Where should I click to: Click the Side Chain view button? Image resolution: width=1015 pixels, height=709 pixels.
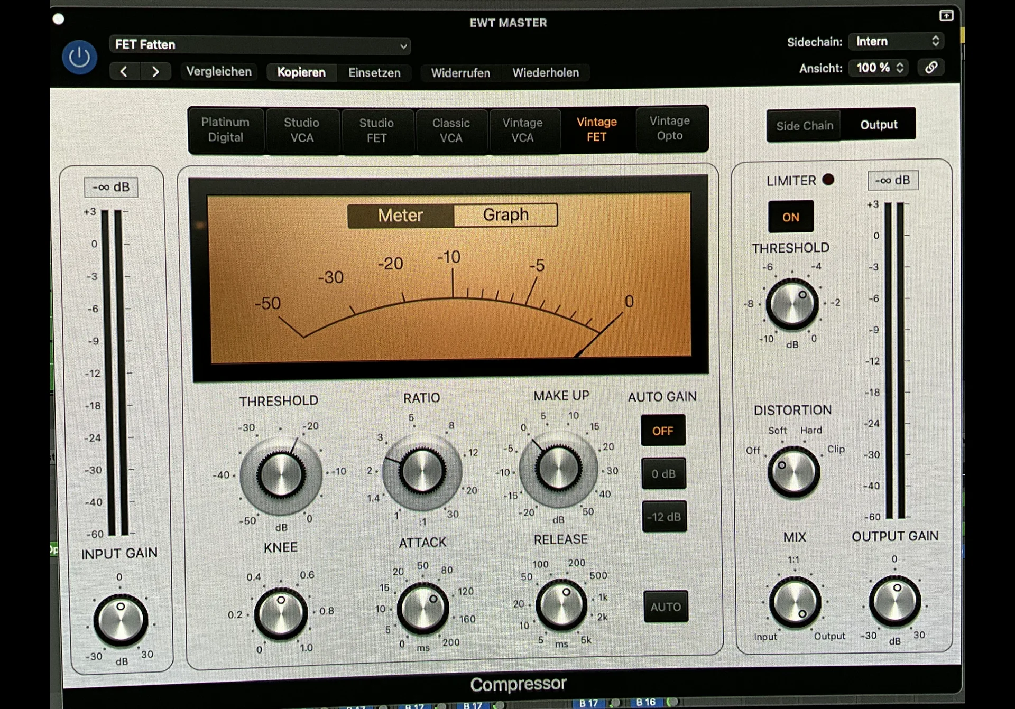(804, 126)
